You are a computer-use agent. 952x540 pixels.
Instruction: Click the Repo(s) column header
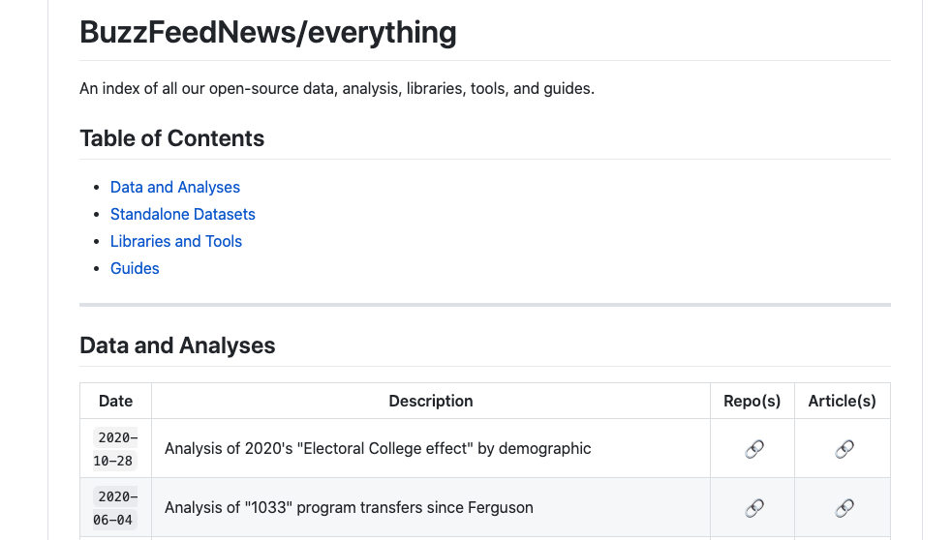coord(752,401)
